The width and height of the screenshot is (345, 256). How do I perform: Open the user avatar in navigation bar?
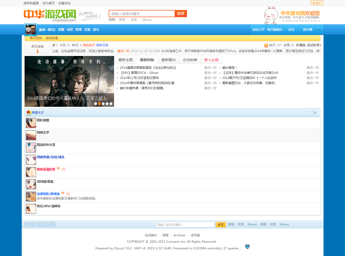point(31,30)
